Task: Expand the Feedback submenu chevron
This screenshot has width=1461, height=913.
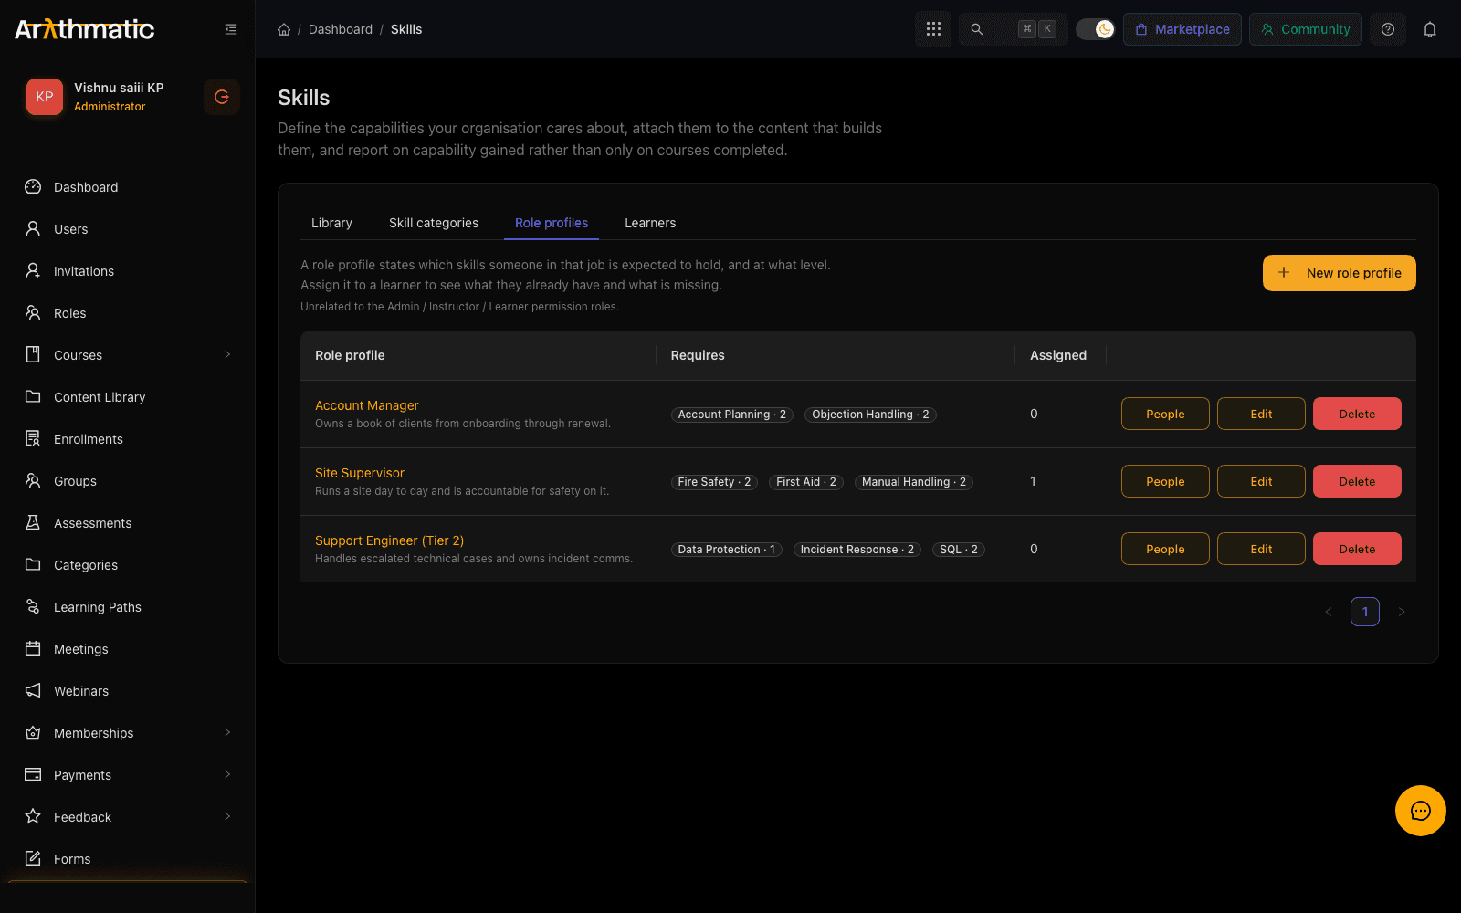Action: pyautogui.click(x=227, y=817)
